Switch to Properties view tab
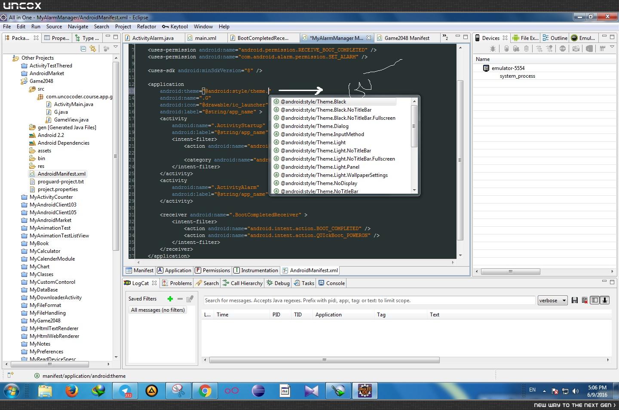 [x=56, y=38]
